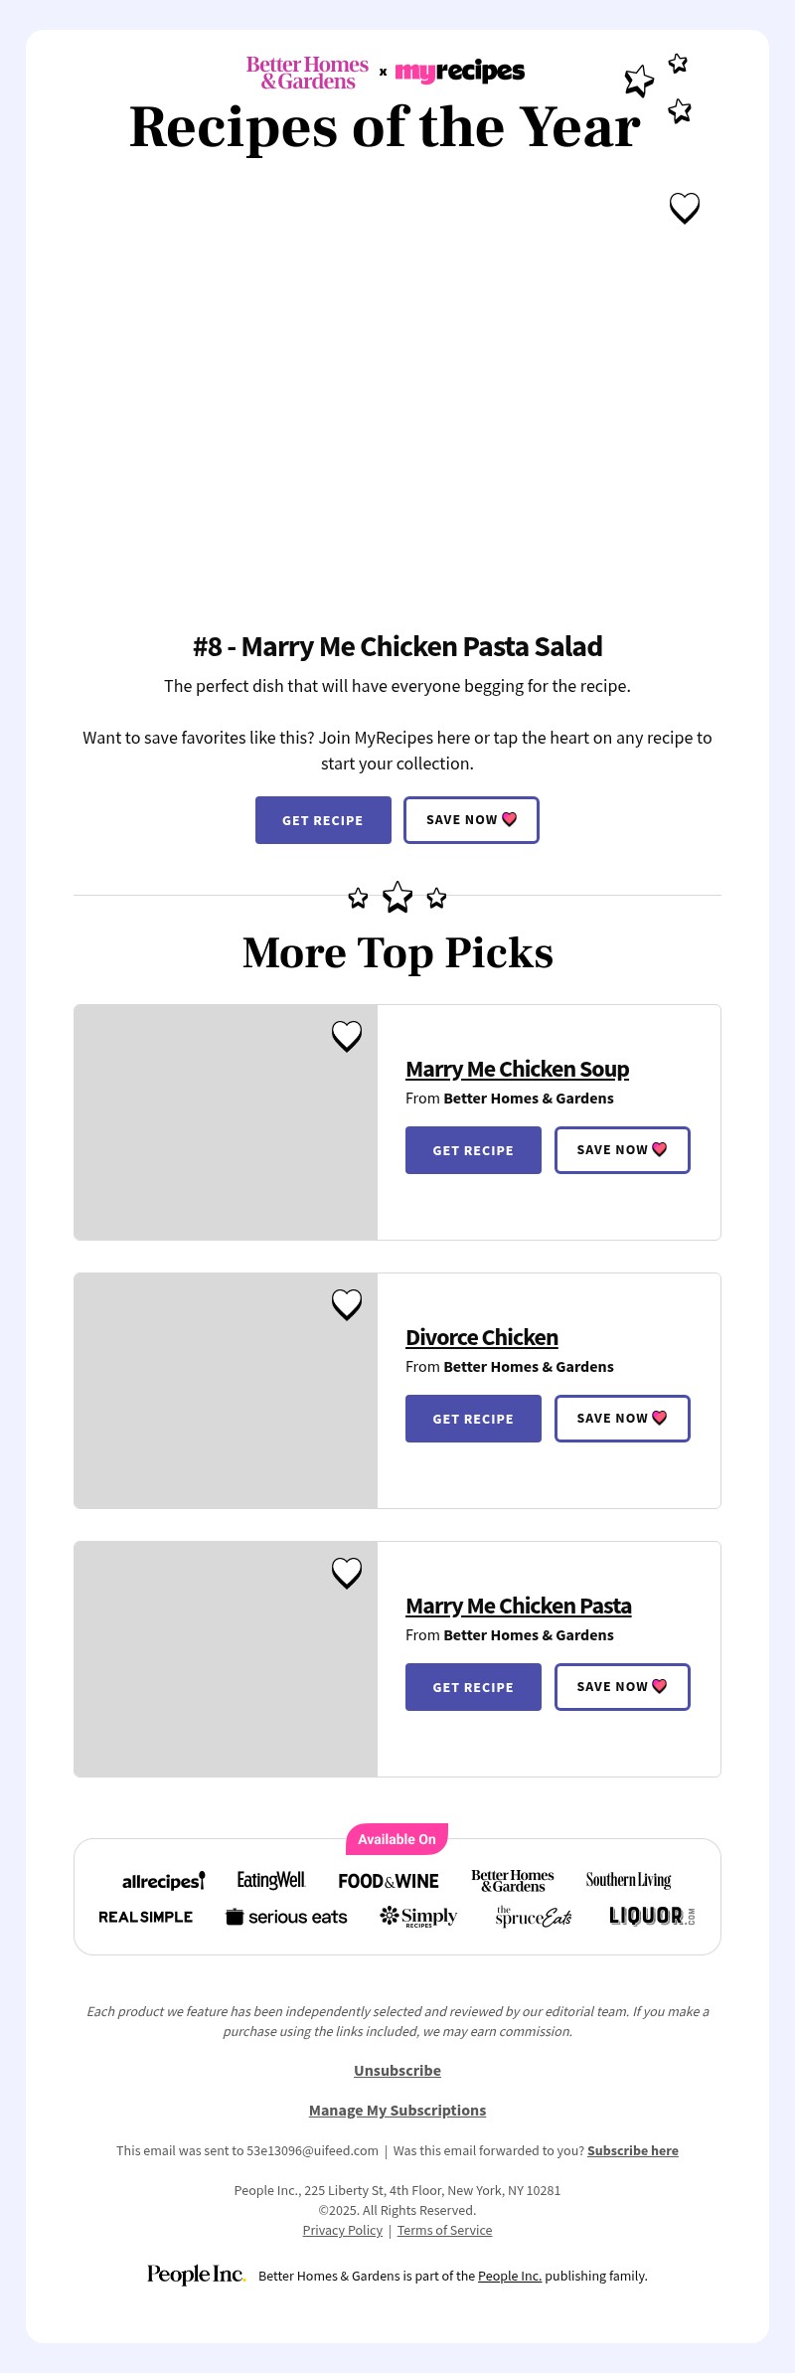The width and height of the screenshot is (795, 2373).
Task: Click the Liquor.com logo
Action: [x=651, y=1916]
